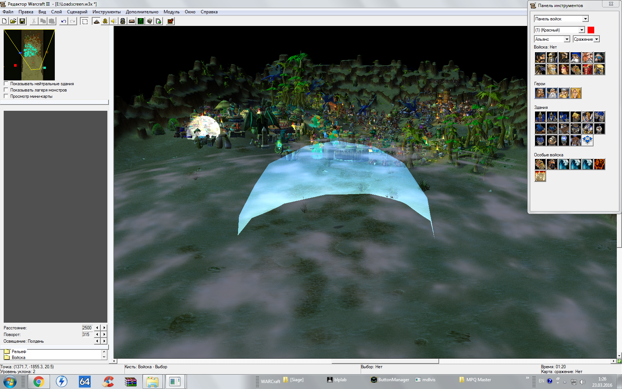The width and height of the screenshot is (622, 389).
Task: Select the Sorceress unit icon
Action: [564, 69]
